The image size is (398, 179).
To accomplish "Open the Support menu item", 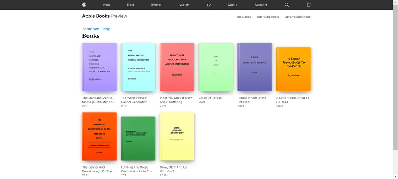I will [261, 5].
